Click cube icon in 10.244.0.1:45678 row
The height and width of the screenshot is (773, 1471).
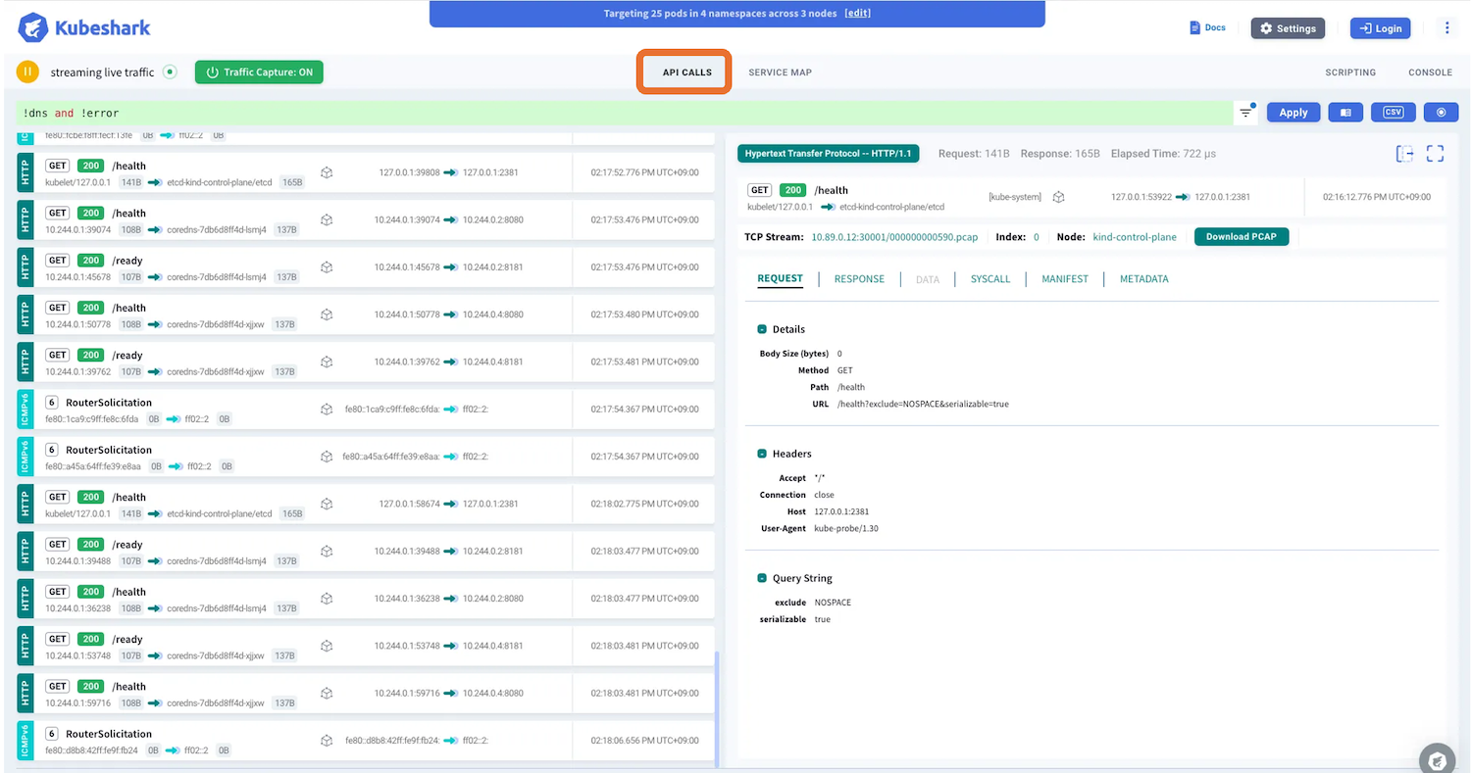[x=327, y=266]
